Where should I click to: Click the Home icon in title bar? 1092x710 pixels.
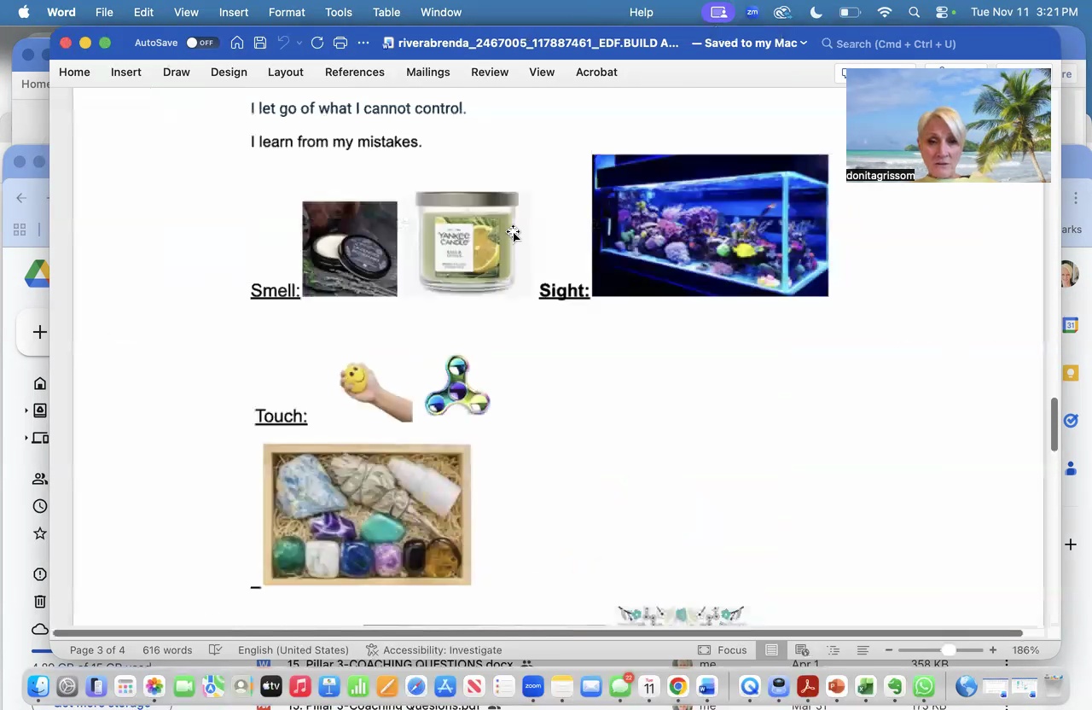[237, 43]
